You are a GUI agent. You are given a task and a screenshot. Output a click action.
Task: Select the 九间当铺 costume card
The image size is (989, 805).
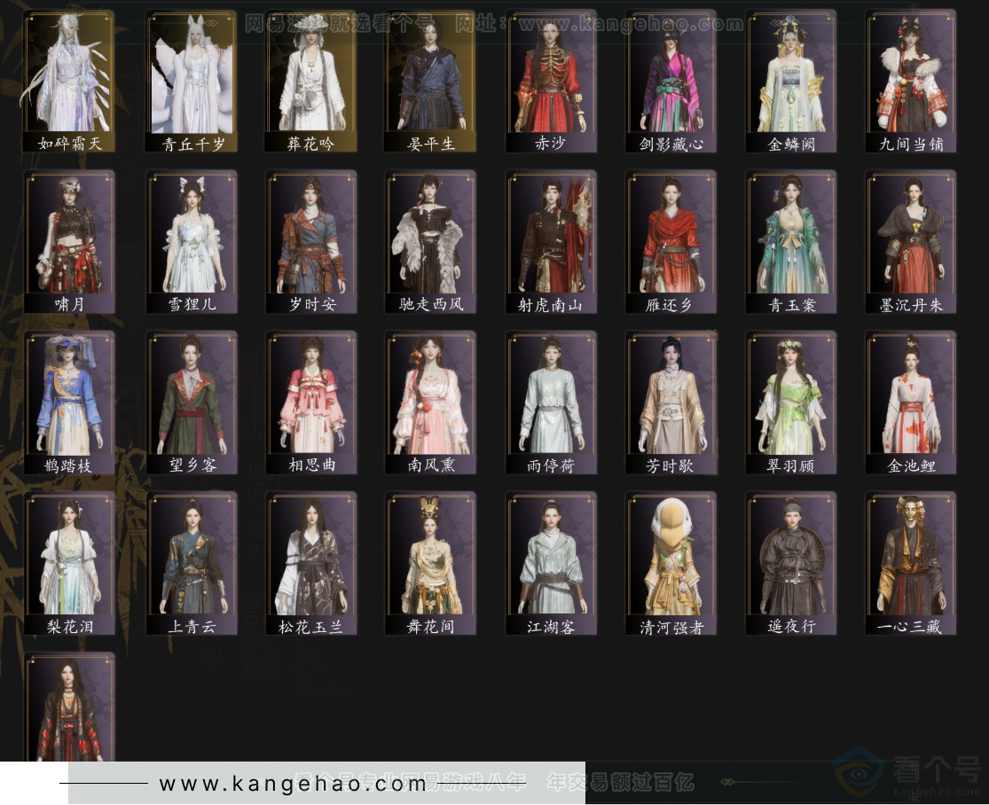(911, 81)
